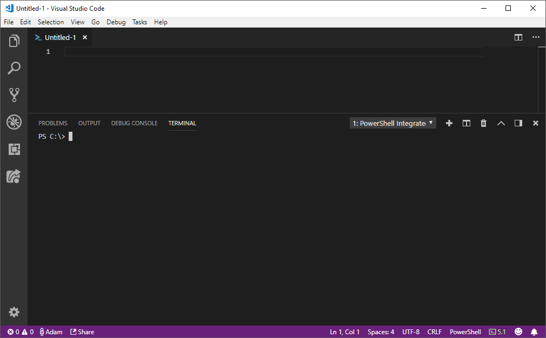This screenshot has height=338, width=546.
Task: Close the Untitled-1 editor tab
Action: (x=85, y=37)
